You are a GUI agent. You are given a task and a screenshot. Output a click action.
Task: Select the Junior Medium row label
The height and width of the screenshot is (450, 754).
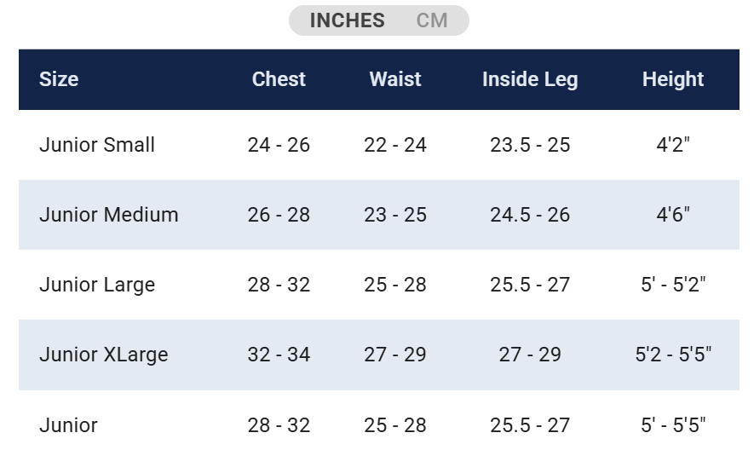(x=109, y=215)
